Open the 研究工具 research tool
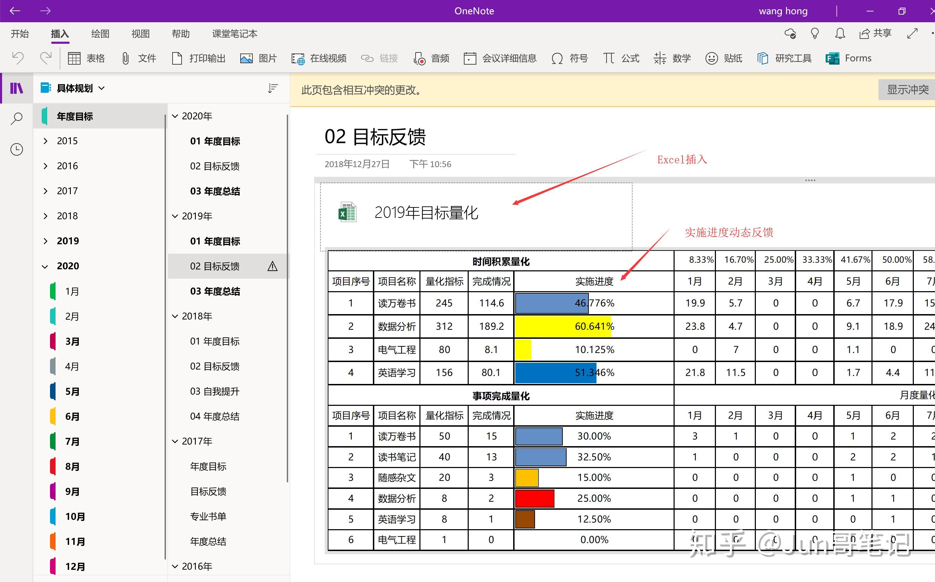 point(785,58)
